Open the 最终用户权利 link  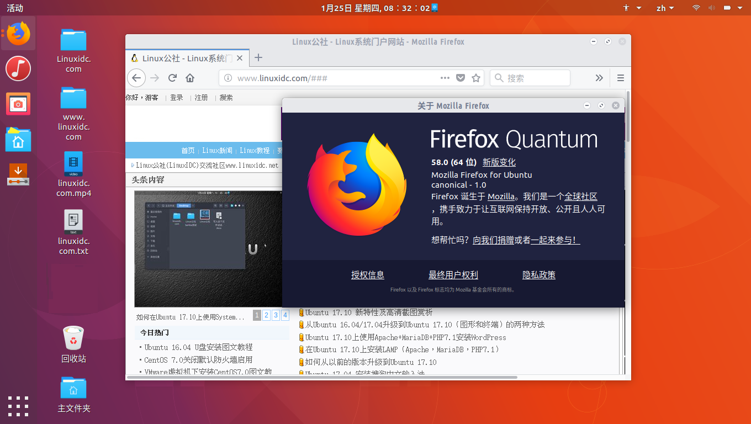[x=453, y=275]
